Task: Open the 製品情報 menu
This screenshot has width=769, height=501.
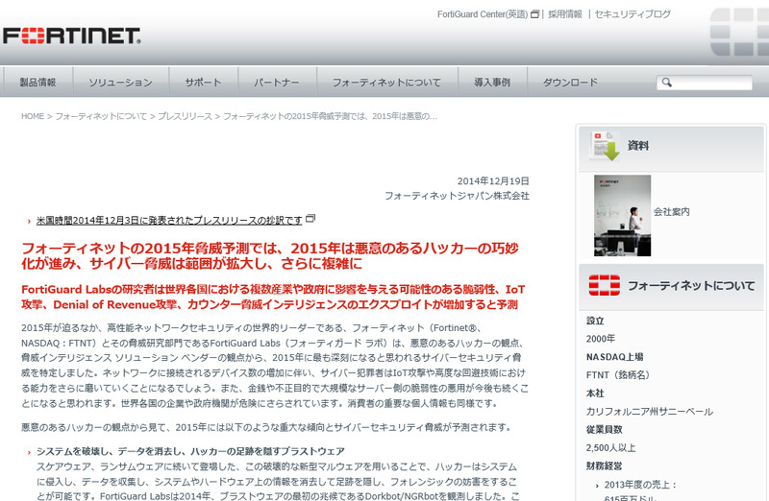Action: [37, 83]
